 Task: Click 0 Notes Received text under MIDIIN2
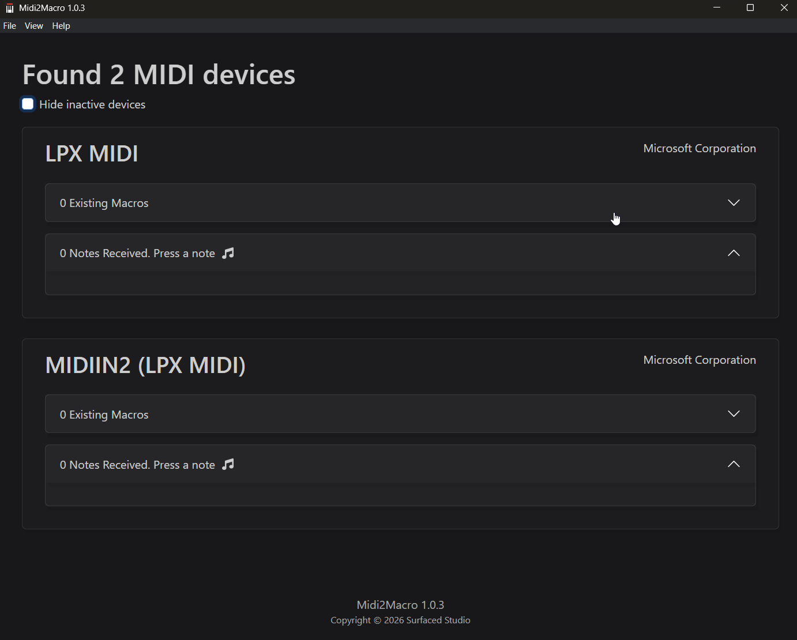(x=137, y=465)
